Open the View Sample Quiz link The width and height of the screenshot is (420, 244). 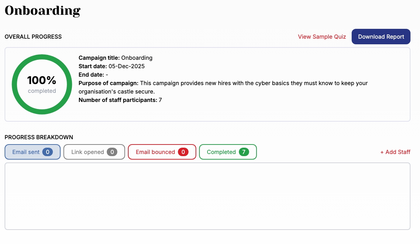point(322,37)
